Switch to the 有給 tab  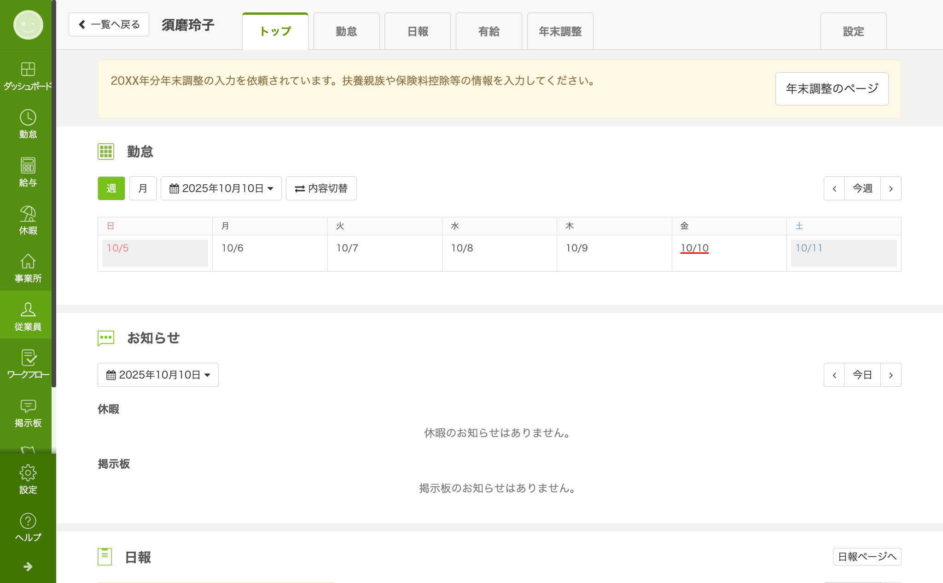click(489, 31)
